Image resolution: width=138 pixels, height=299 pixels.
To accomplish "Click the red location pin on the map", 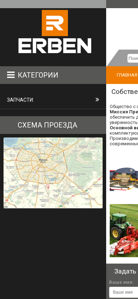I will (48, 186).
